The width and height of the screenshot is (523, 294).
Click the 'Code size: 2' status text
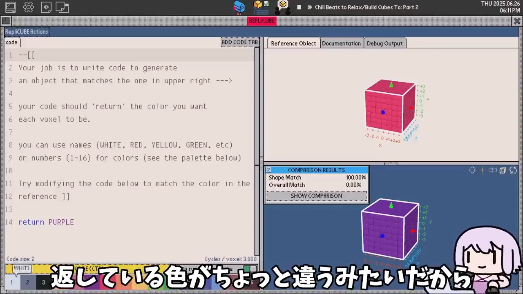20,259
